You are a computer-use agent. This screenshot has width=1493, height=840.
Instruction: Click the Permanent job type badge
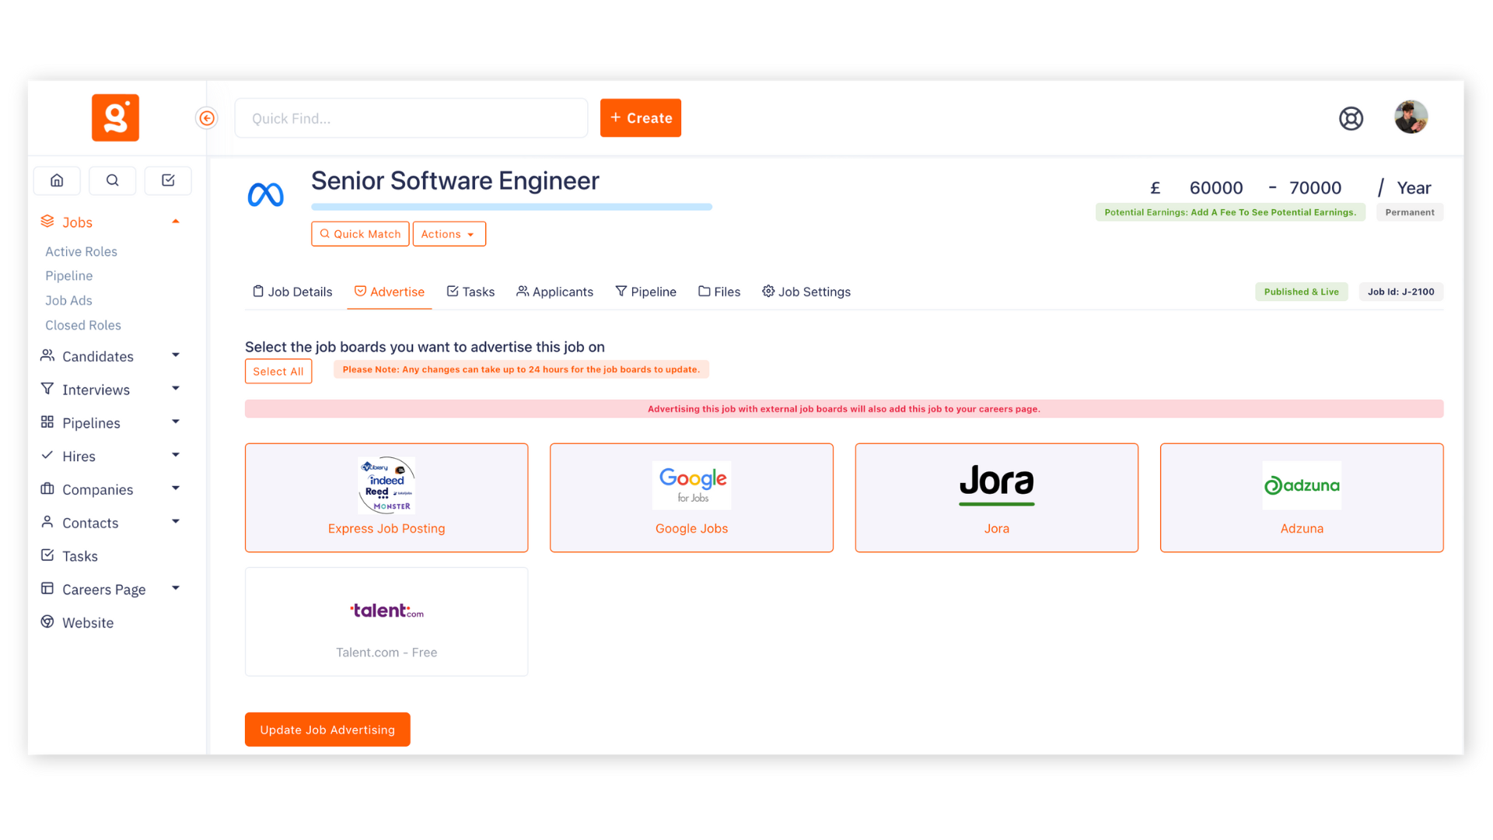(x=1409, y=212)
